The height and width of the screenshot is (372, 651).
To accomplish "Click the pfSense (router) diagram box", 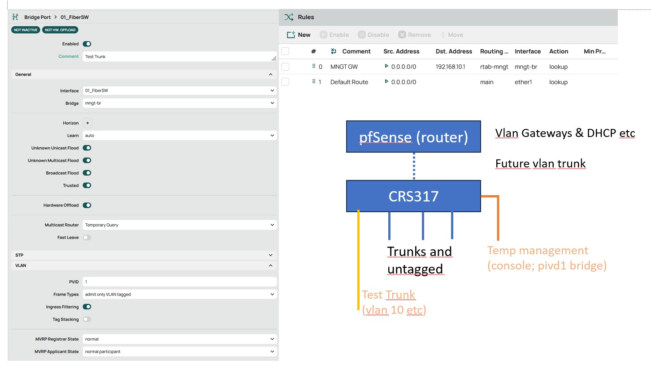I will click(x=413, y=137).
